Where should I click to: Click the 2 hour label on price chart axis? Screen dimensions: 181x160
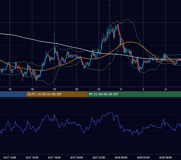(x=143, y=89)
